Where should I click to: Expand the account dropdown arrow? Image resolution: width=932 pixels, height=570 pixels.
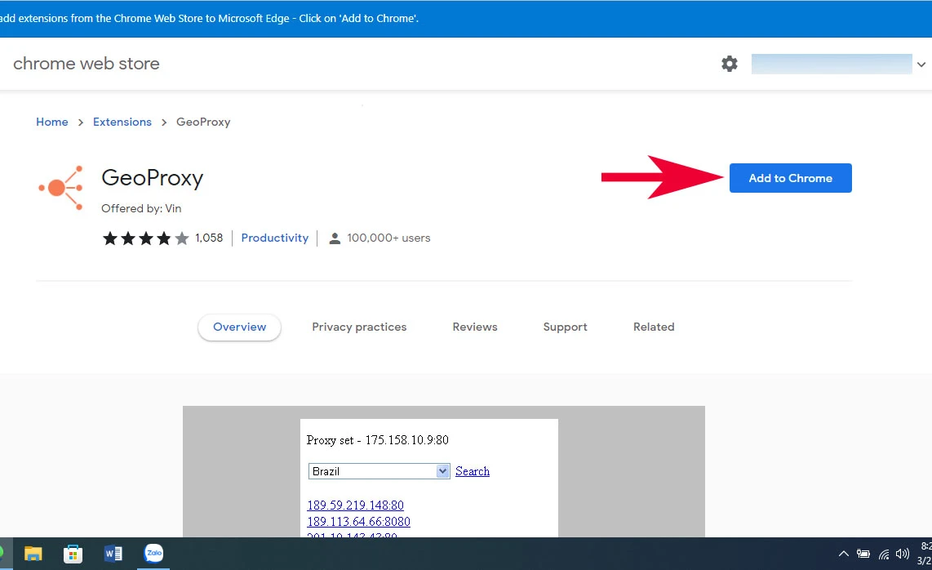coord(921,65)
